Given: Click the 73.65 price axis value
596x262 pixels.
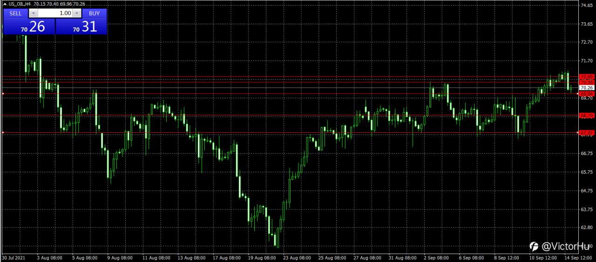Looking at the screenshot, I should [x=586, y=24].
